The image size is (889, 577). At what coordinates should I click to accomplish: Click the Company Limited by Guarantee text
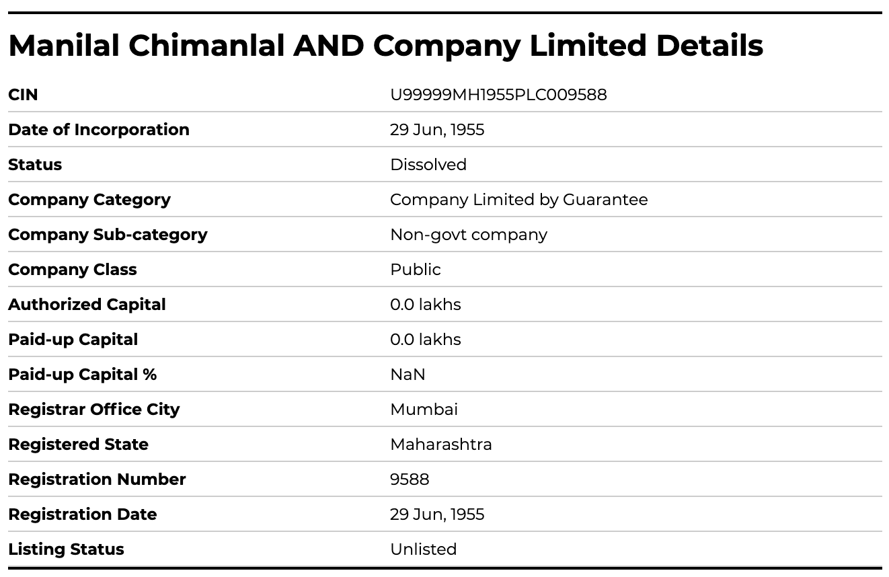pos(518,200)
